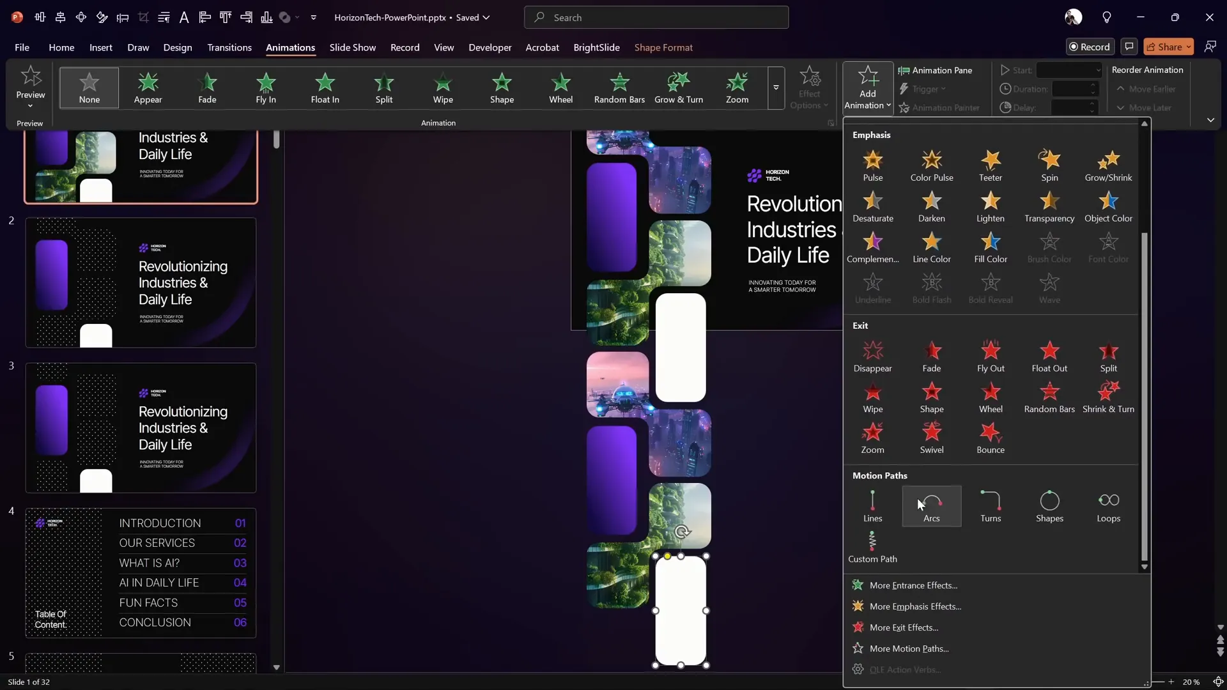Select the Bounce exit animation
Image resolution: width=1227 pixels, height=690 pixels.
pos(991,438)
